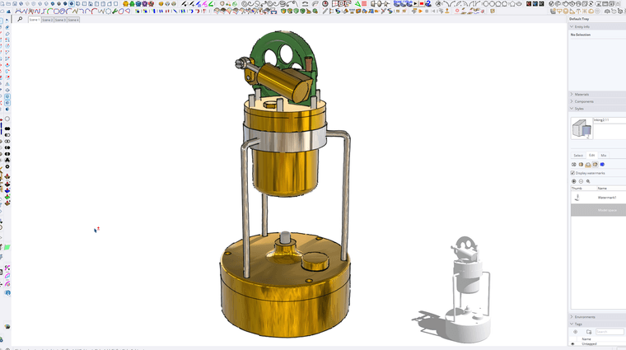The image size is (626, 350).
Task: Toggle visibility eye for Untagged tag
Action: click(x=572, y=343)
